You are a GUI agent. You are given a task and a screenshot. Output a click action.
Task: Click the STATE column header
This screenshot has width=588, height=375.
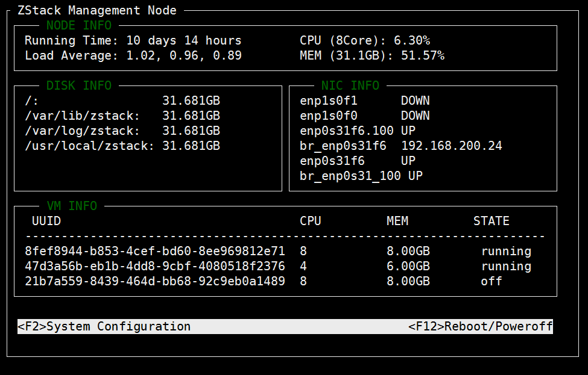[492, 221]
